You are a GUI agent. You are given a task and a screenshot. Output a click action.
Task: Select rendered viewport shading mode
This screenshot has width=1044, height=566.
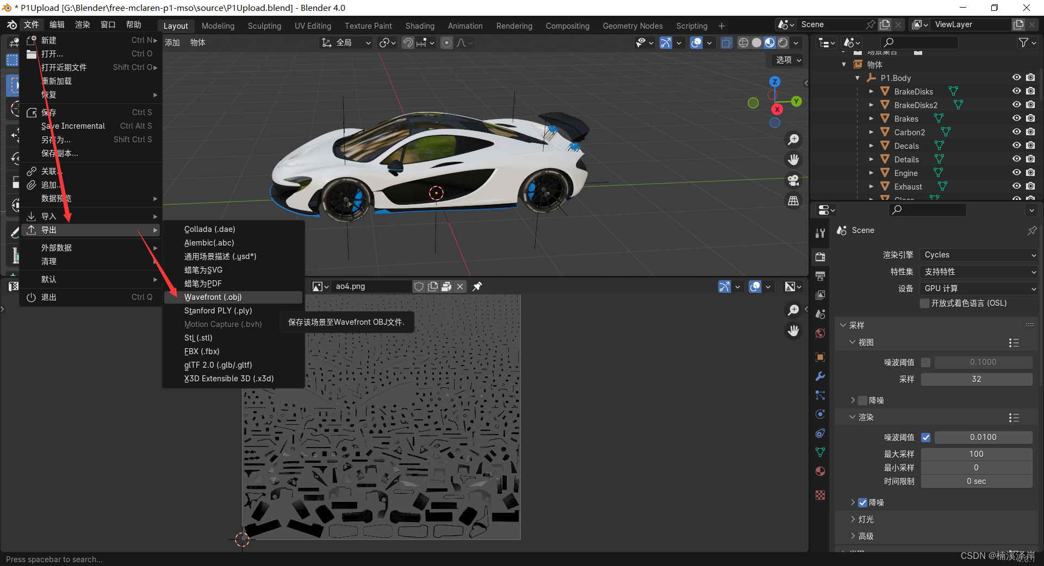783,43
